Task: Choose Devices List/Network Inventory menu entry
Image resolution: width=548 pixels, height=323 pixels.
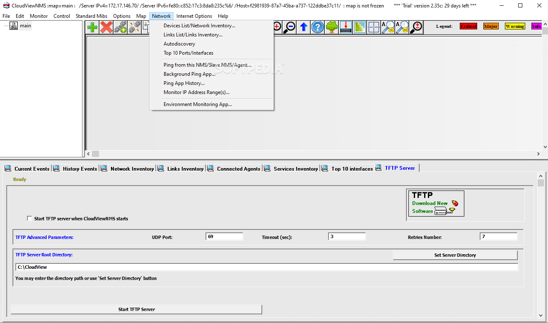Action: coord(212,26)
